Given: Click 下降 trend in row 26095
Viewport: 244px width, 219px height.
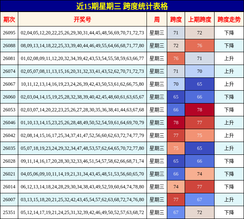Looking at the screenshot, I should point(229,33).
